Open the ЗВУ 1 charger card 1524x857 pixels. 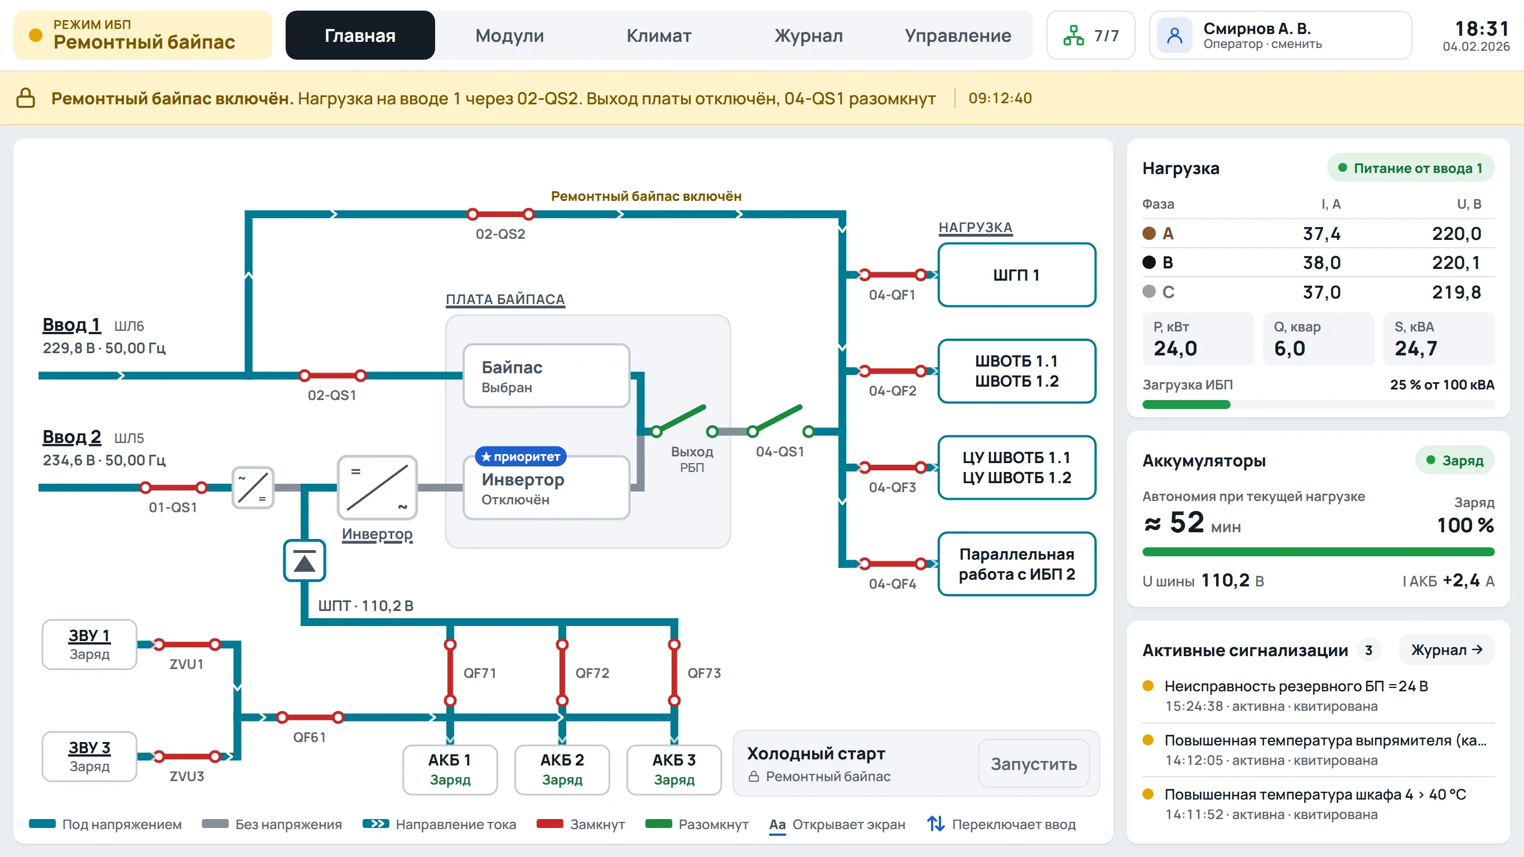tap(89, 644)
